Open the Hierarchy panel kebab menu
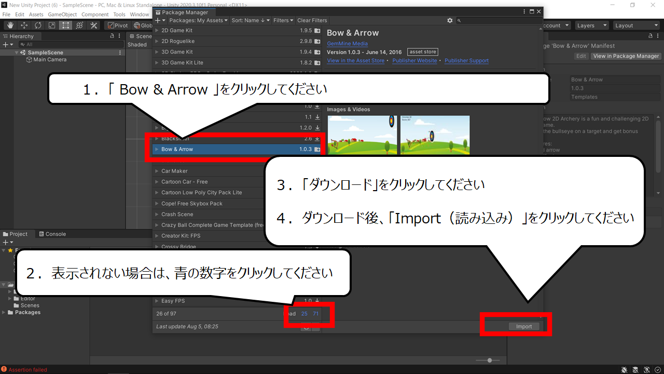This screenshot has height=374, width=664. coord(120,36)
